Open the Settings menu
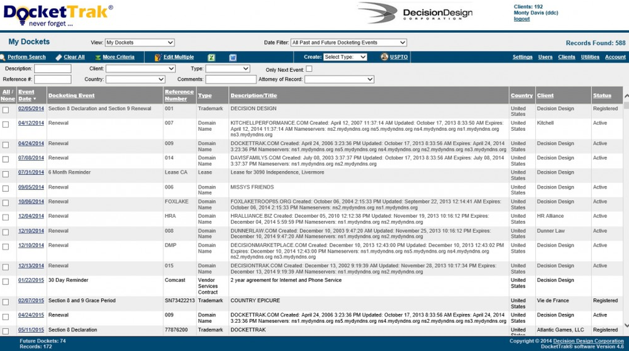The width and height of the screenshot is (629, 351). pyautogui.click(x=522, y=57)
